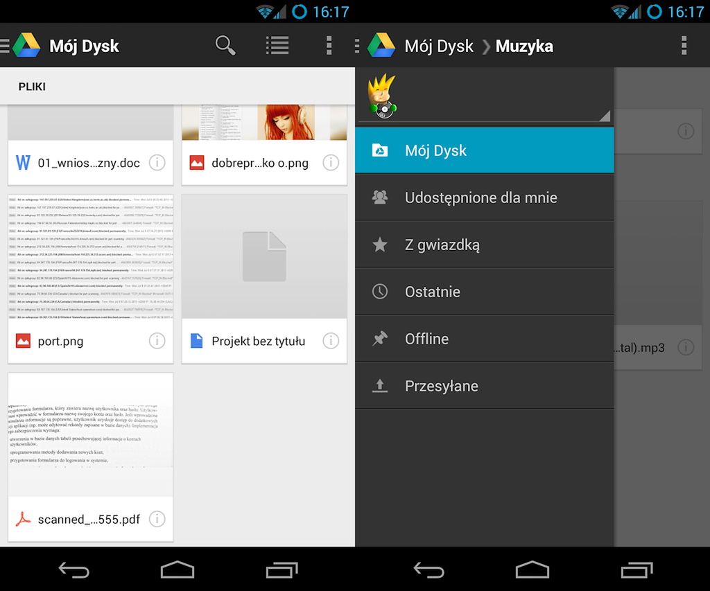The width and height of the screenshot is (710, 591).
Task: Open Offline files section
Action: (x=485, y=339)
